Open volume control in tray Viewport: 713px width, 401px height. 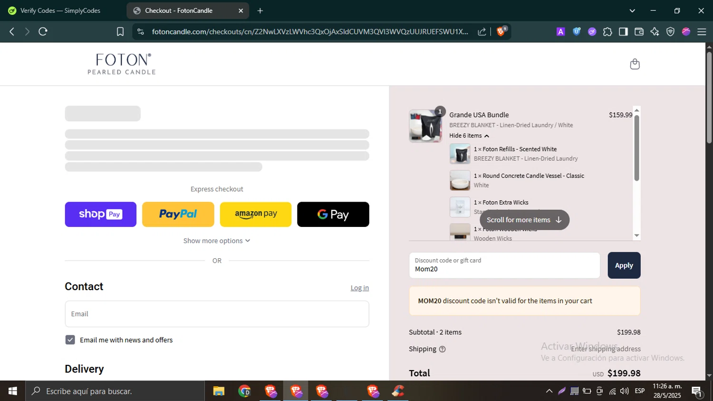(625, 391)
